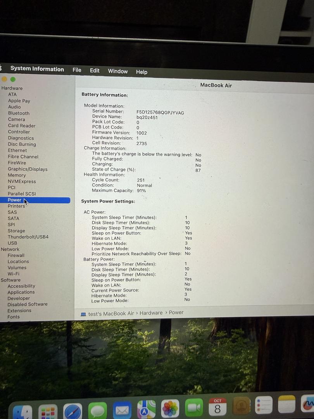The image size is (314, 419).
Task: Open the Messages app in dock
Action: [97, 411]
